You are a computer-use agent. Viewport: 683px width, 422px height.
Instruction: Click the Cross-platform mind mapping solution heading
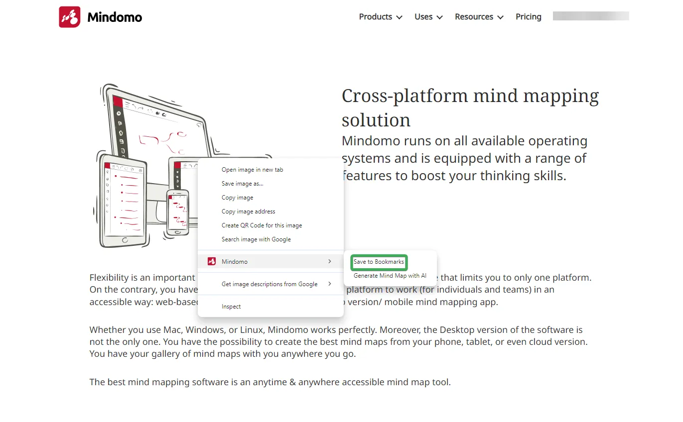(x=470, y=107)
